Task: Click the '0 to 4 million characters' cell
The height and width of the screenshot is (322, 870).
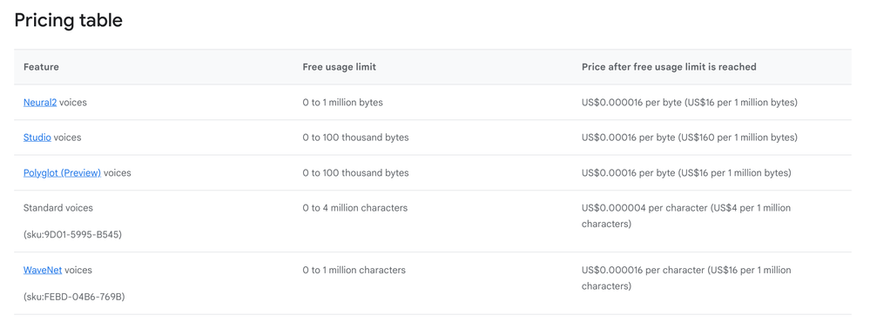Action: click(x=355, y=208)
